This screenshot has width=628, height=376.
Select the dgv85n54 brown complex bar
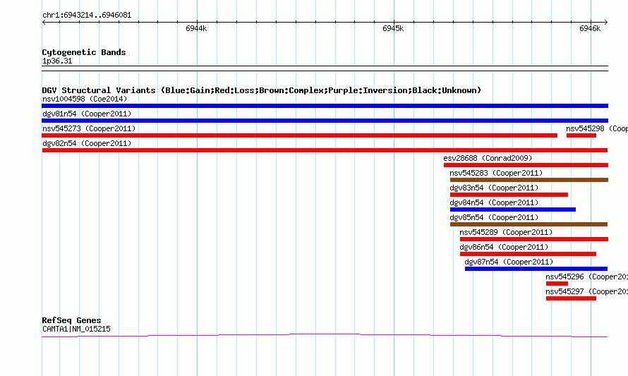point(529,224)
